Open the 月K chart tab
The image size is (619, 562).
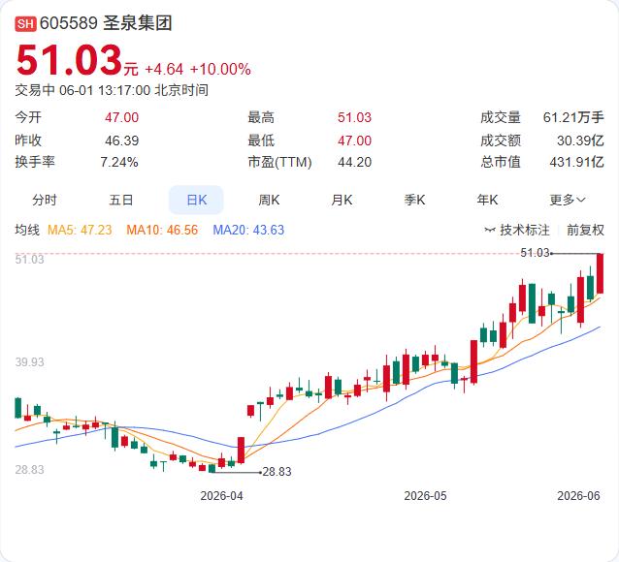342,200
